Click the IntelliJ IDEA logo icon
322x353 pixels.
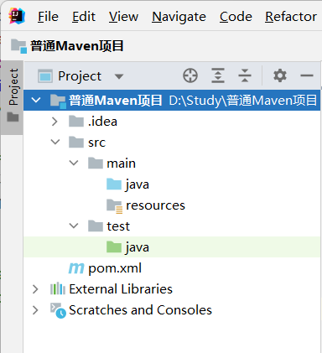[x=17, y=16]
